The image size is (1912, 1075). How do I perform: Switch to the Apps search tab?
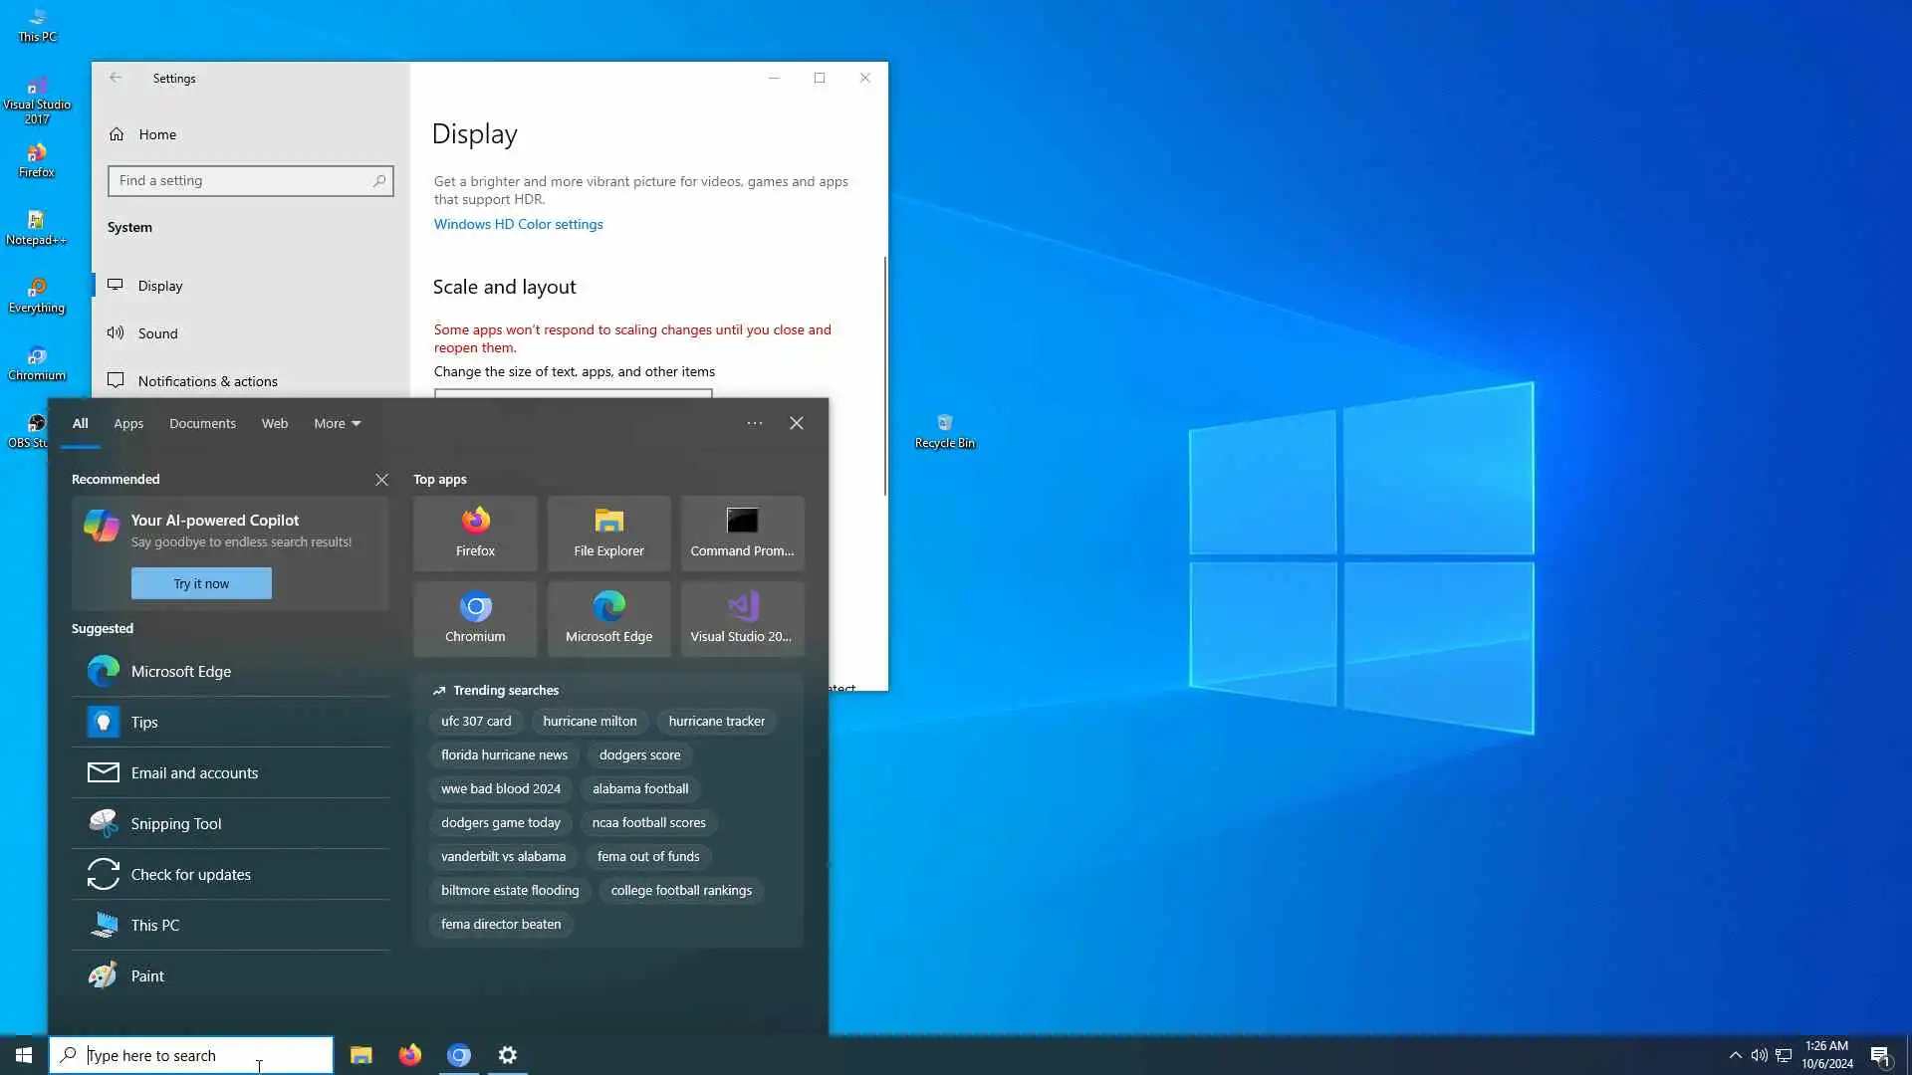coord(128,423)
